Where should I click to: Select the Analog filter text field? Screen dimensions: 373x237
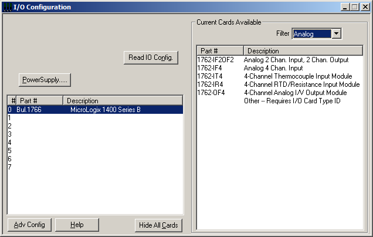[x=312, y=34]
